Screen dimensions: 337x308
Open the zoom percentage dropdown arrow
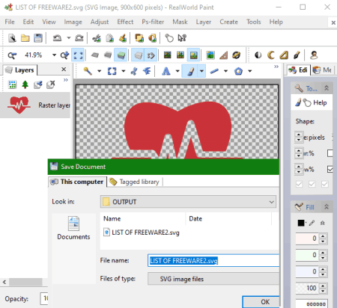coord(54,55)
